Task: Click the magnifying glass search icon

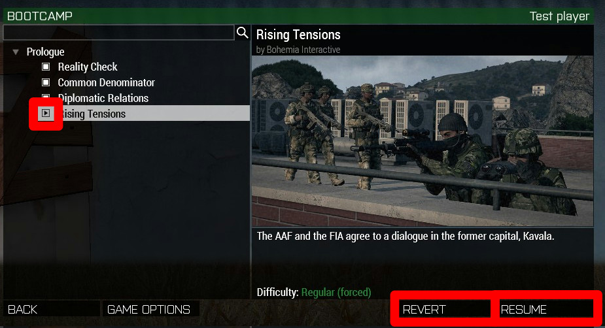Action: point(242,33)
